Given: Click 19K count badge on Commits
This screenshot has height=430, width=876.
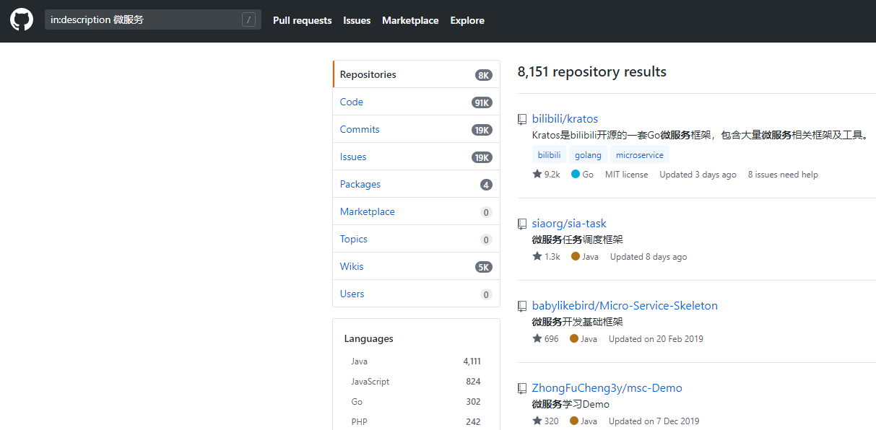Looking at the screenshot, I should [482, 130].
